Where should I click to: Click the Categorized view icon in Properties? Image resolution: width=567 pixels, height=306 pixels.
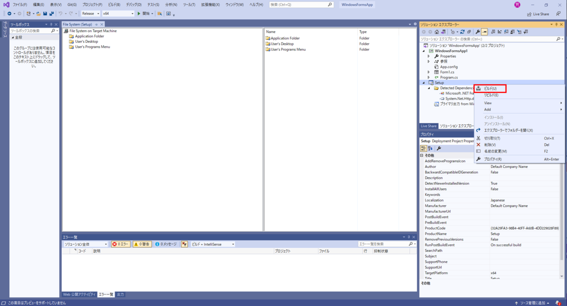[x=423, y=149]
